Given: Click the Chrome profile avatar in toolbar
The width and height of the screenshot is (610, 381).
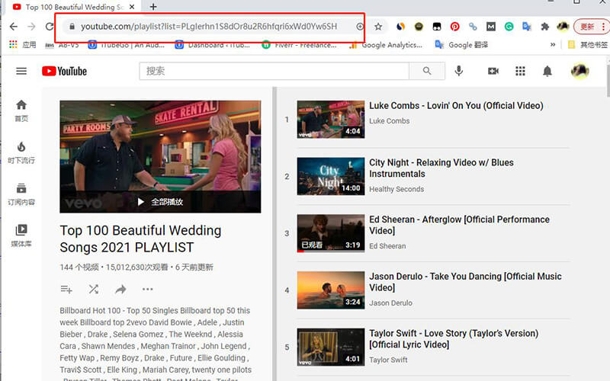Looking at the screenshot, I should pyautogui.click(x=563, y=27).
